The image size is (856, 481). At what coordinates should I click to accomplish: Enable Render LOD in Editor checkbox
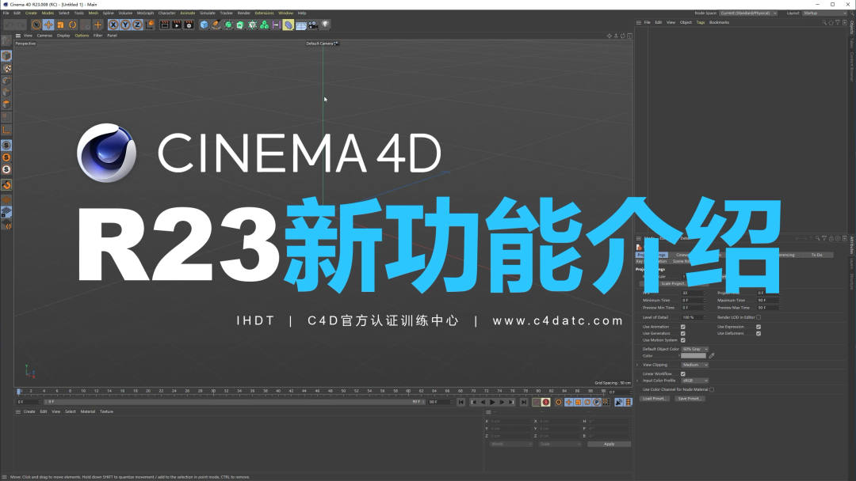(759, 317)
